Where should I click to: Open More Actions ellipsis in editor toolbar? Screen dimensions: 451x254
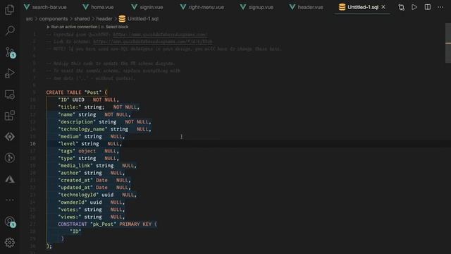click(x=440, y=7)
